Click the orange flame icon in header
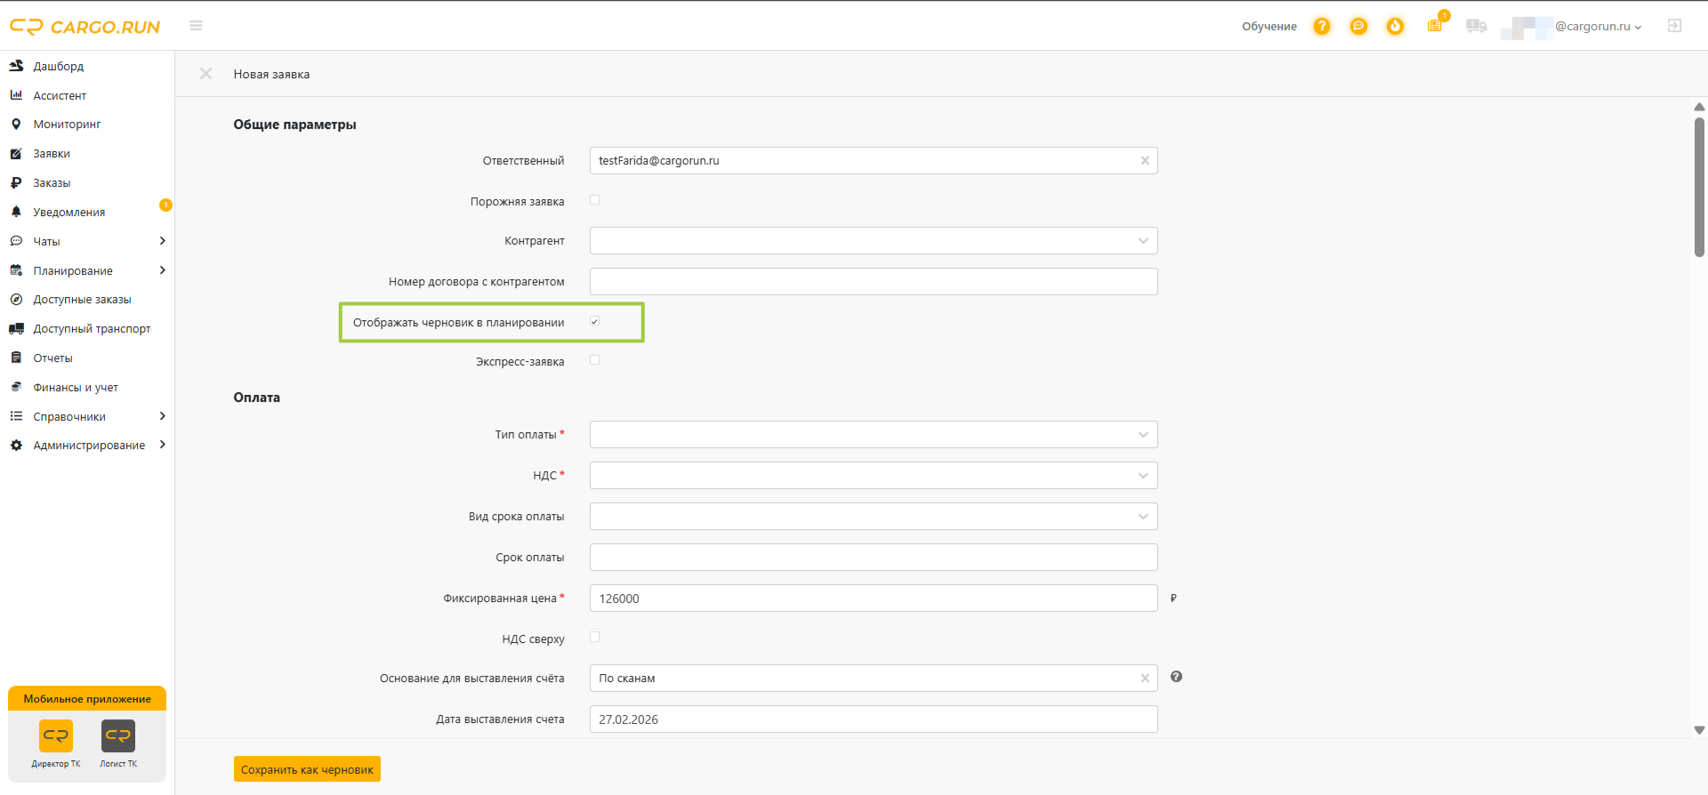Screen dimensions: 1708x795 [x=1395, y=26]
